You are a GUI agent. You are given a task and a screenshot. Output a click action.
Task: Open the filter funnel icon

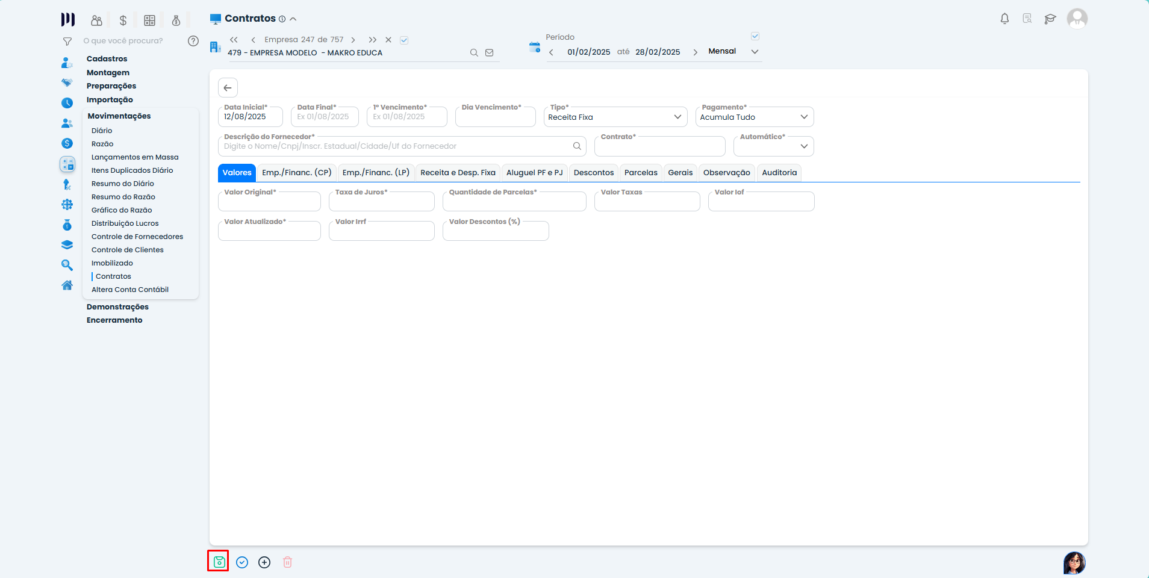(x=67, y=42)
